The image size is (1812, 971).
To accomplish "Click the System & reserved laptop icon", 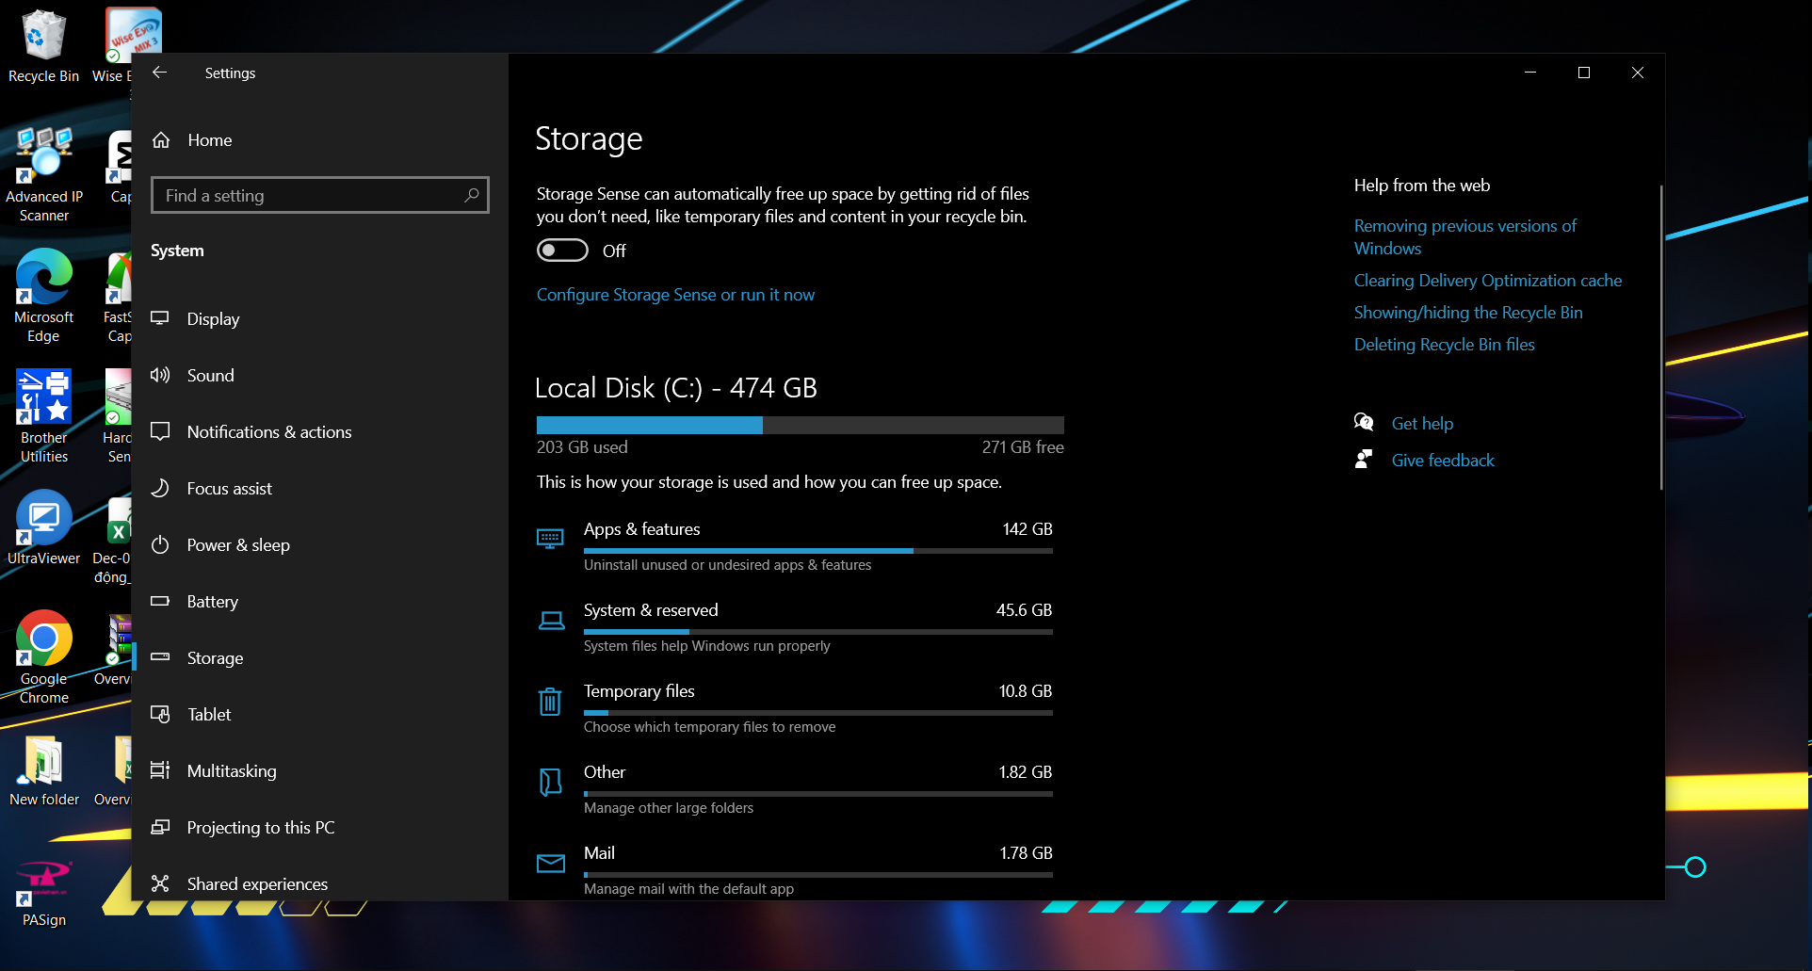I will pos(551,620).
